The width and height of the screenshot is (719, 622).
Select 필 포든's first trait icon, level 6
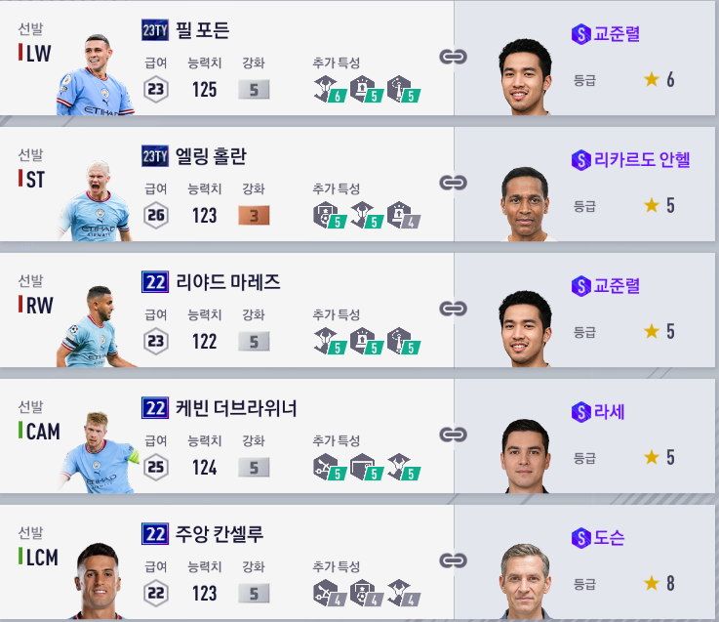pos(330,89)
